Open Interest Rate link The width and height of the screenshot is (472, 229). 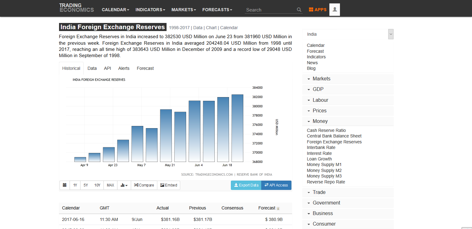(319, 153)
